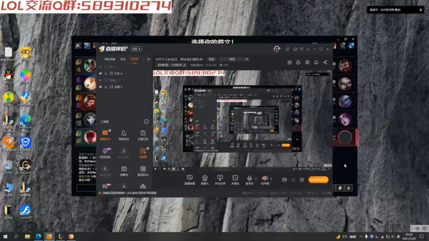Image resolution: width=429 pixels, height=241 pixels.
Task: Click League client chat input box
Action: (86, 188)
